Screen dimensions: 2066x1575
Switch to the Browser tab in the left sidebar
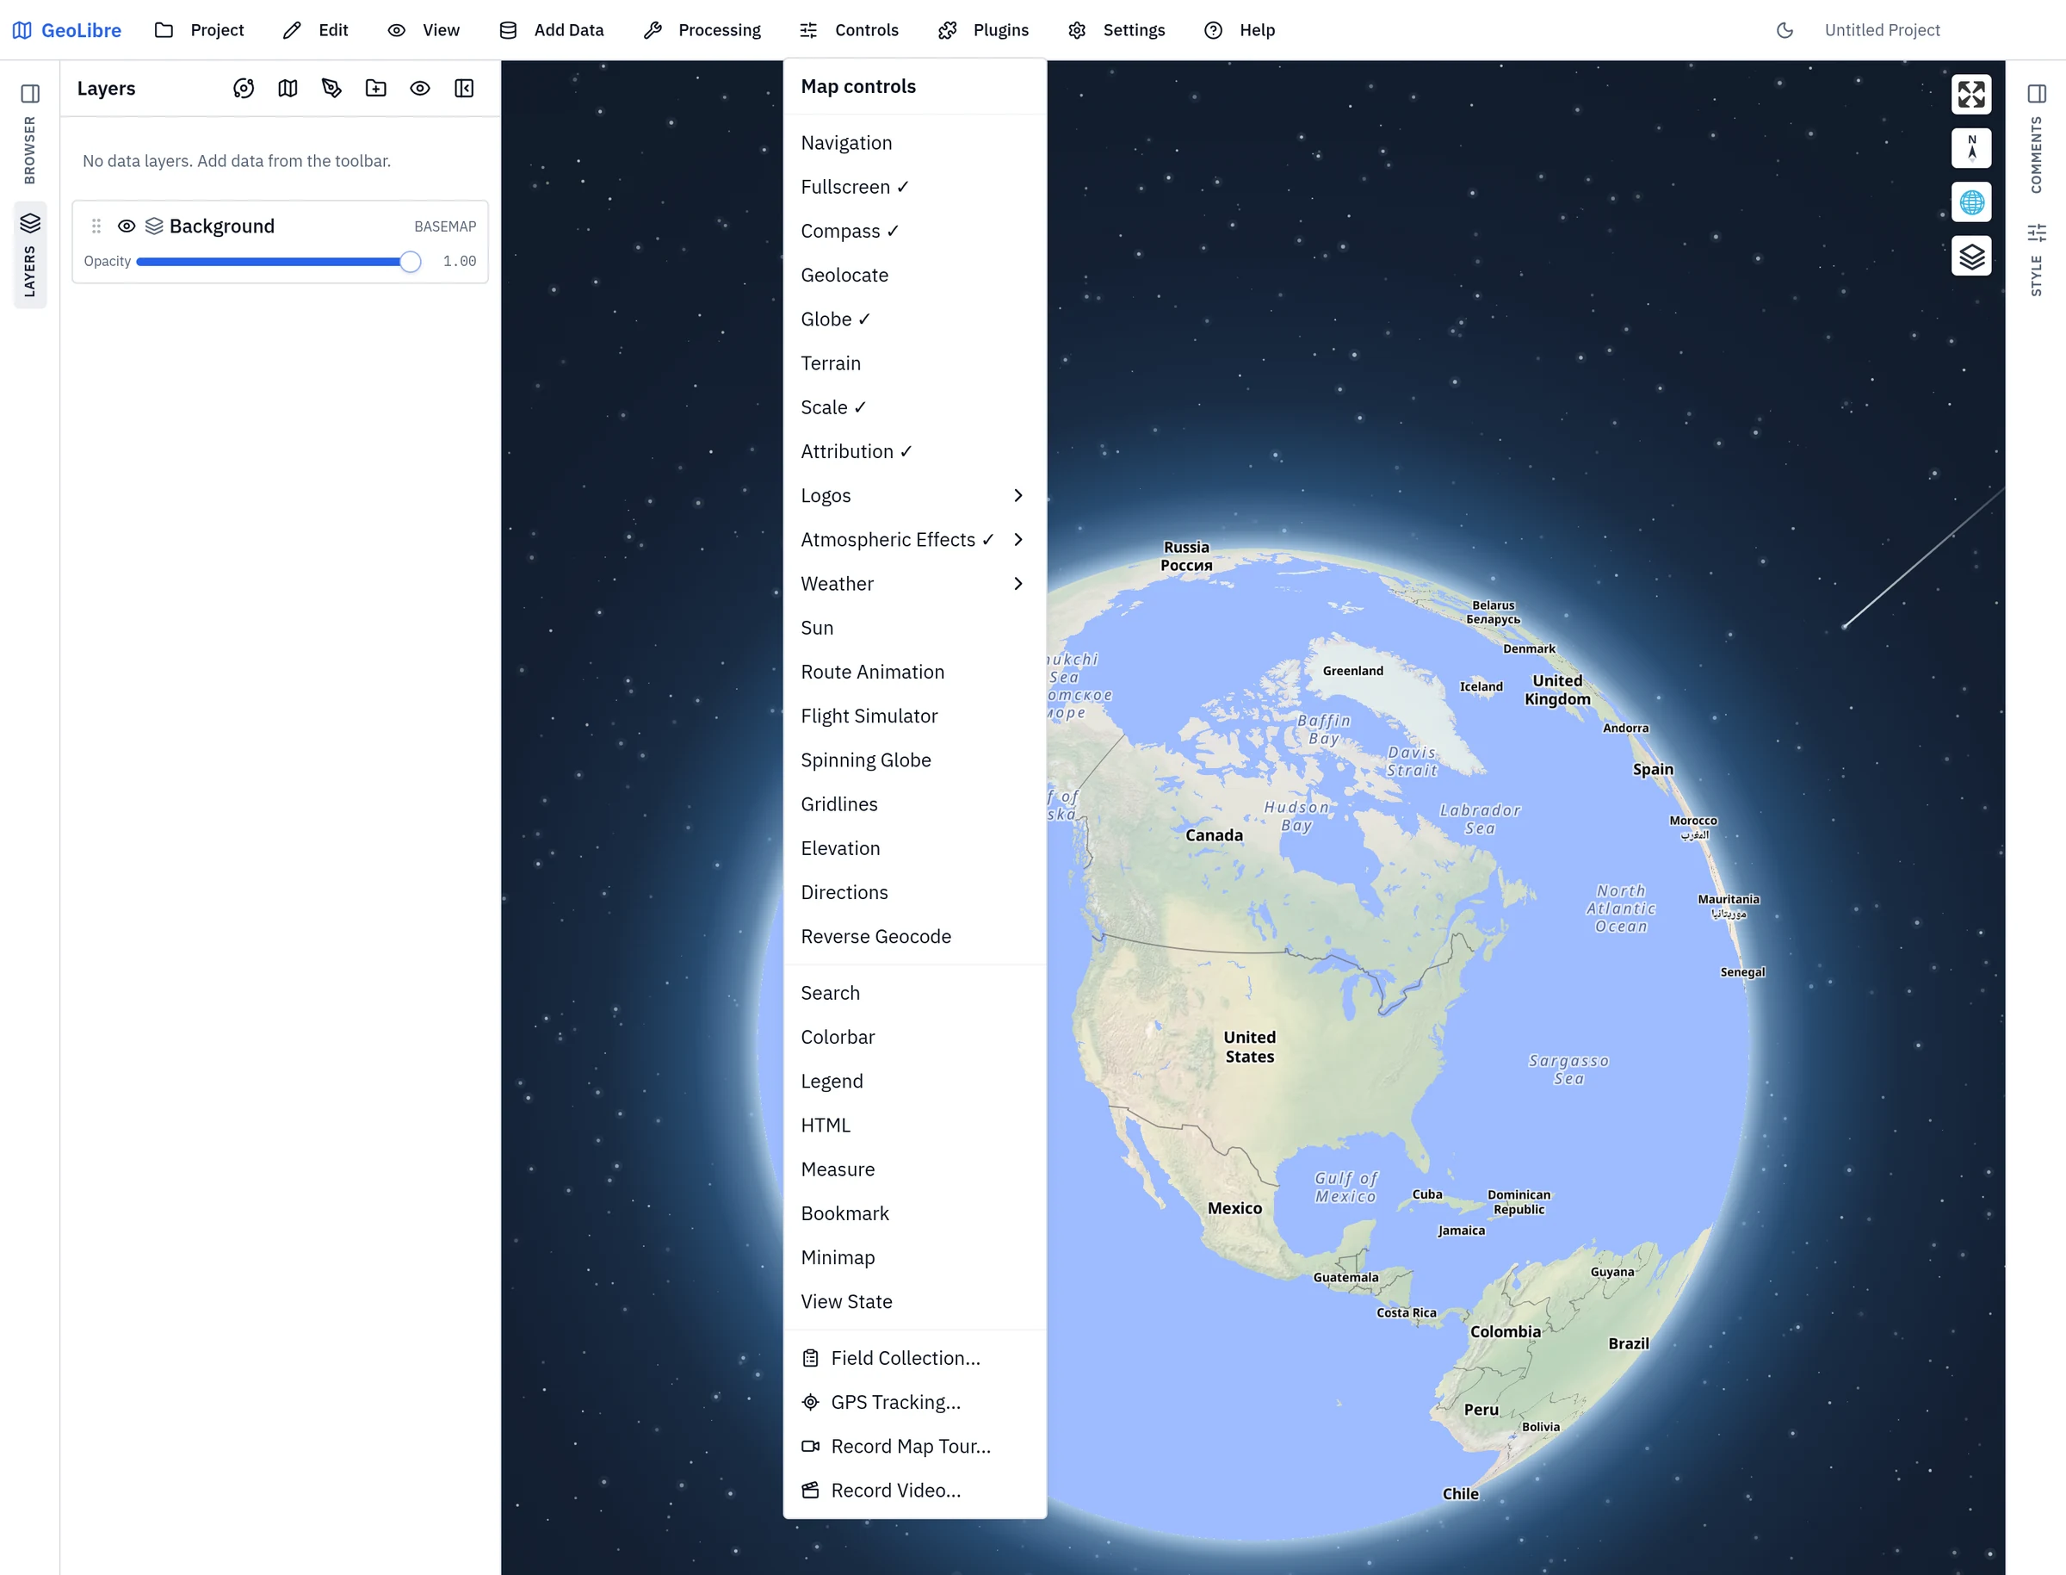30,150
